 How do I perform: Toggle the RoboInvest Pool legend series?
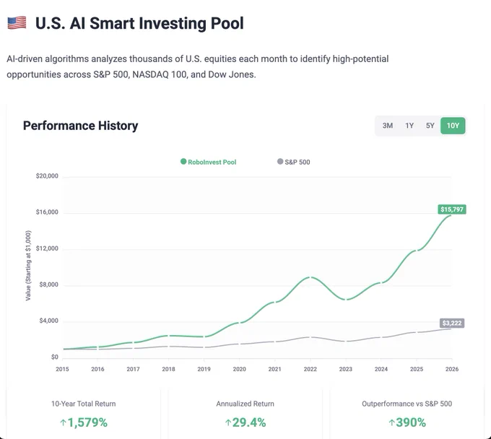[x=209, y=162]
